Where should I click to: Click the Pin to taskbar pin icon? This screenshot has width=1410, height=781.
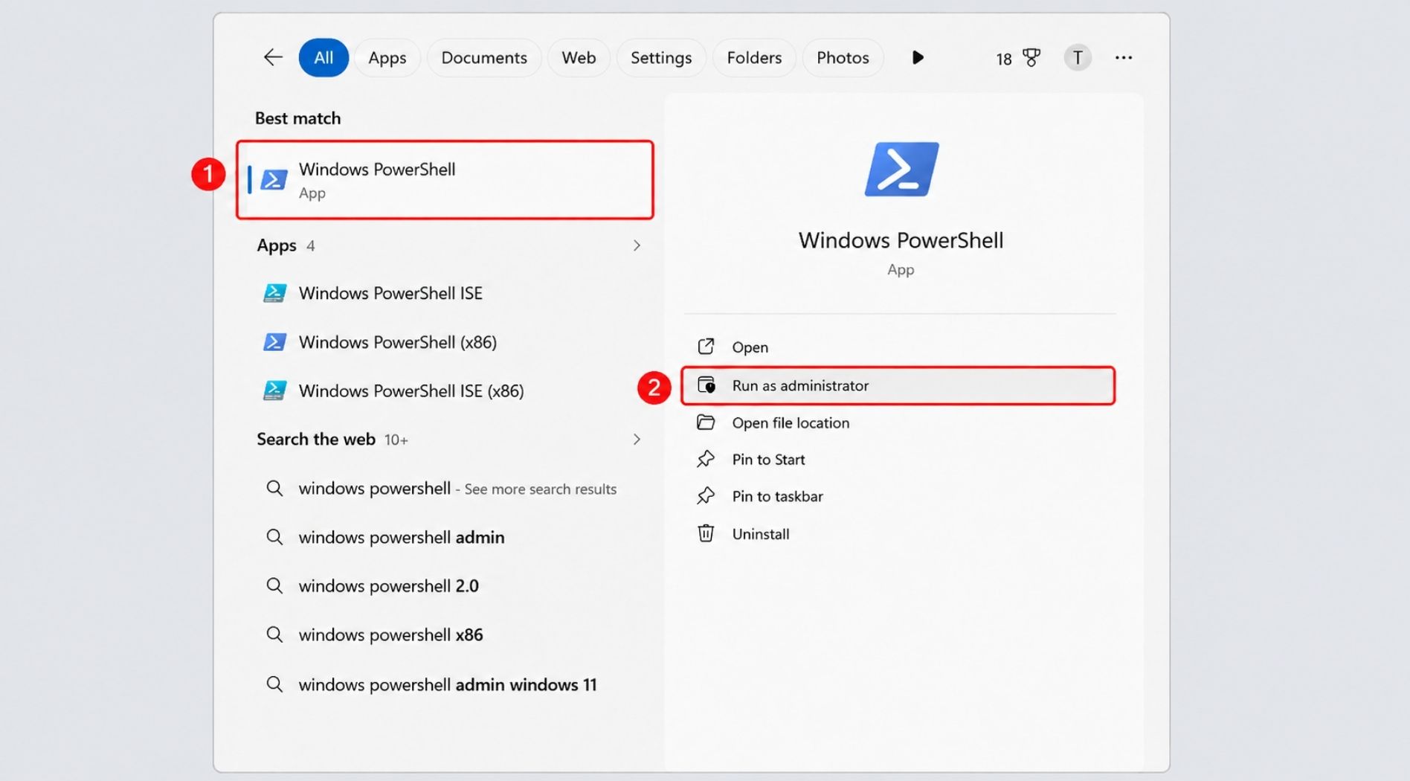tap(706, 495)
